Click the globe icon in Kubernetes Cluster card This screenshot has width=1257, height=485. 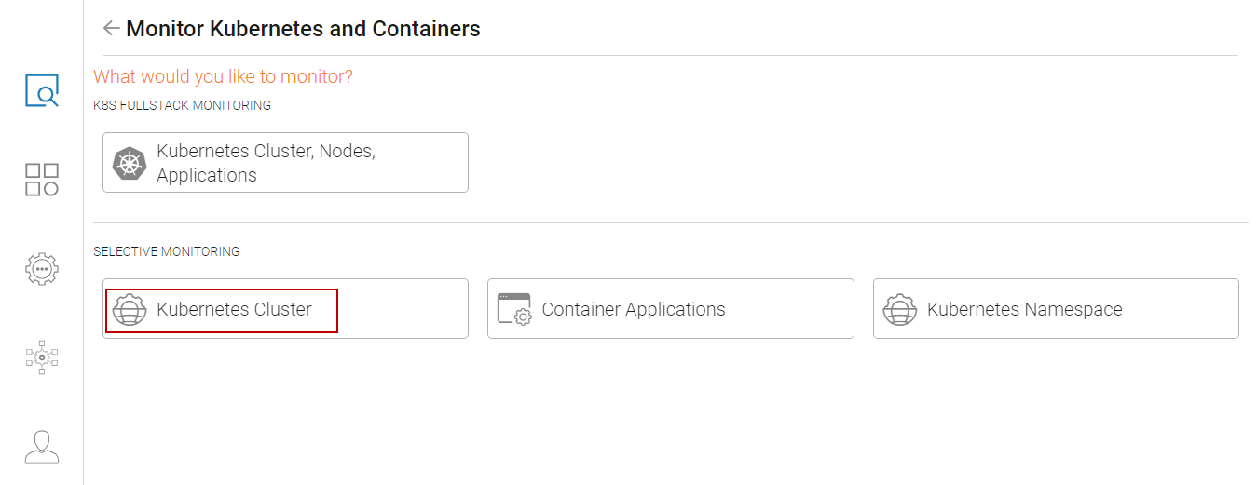tap(130, 310)
